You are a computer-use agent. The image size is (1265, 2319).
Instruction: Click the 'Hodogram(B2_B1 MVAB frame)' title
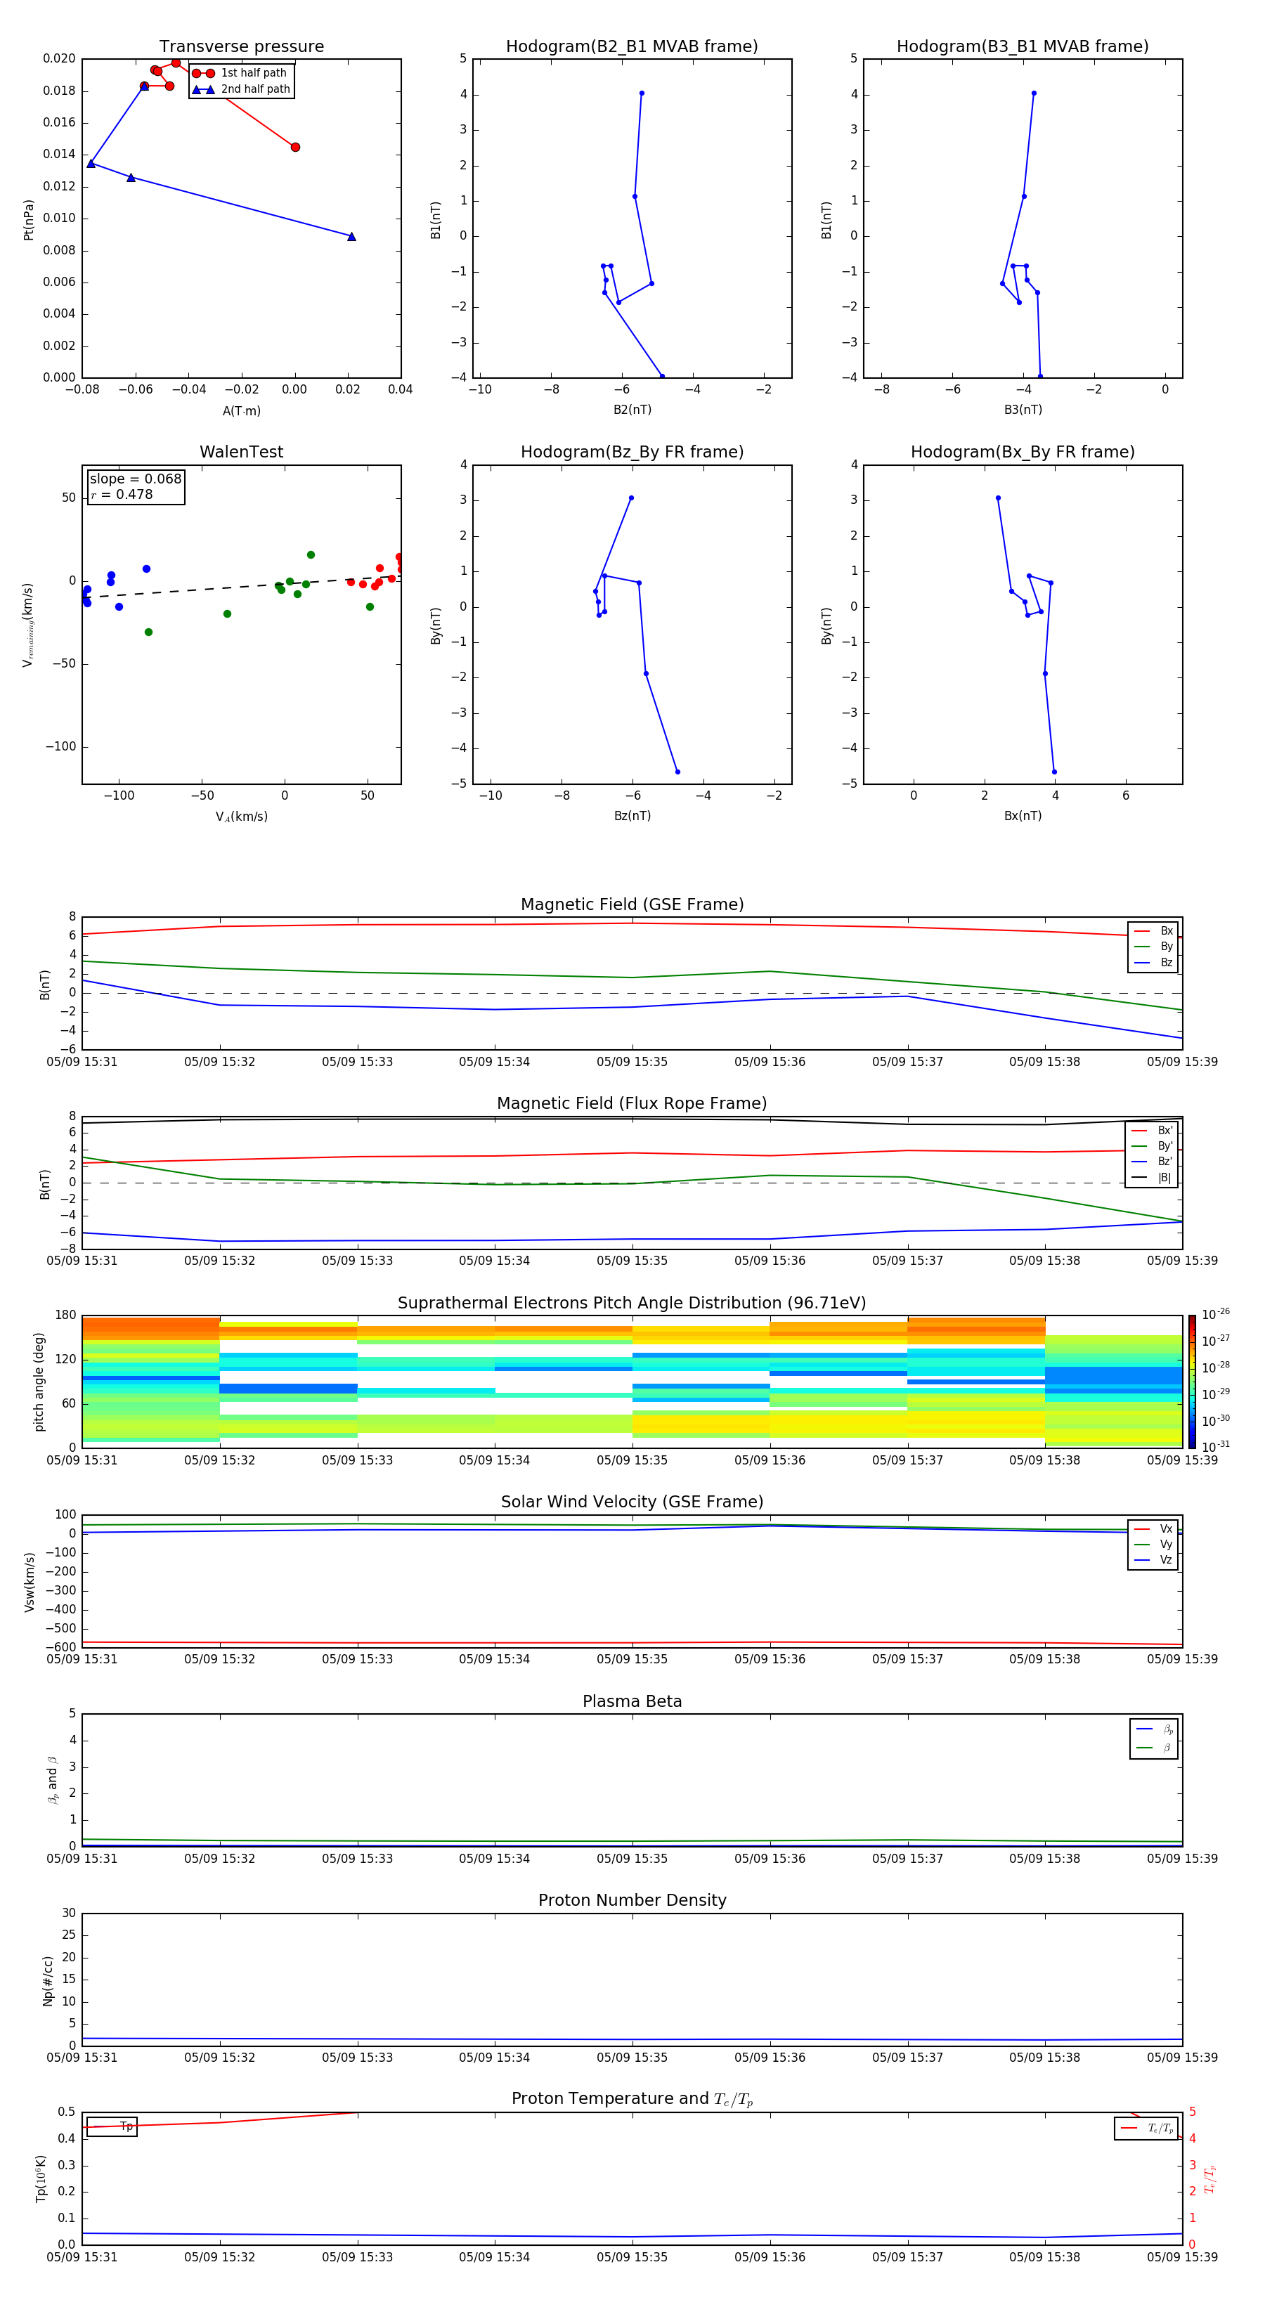[632, 47]
